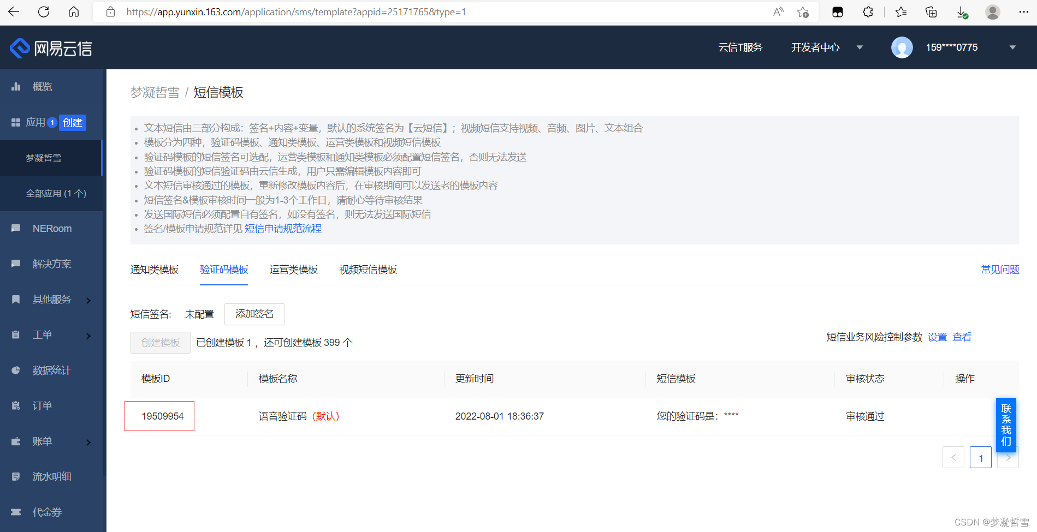Image resolution: width=1037 pixels, height=532 pixels.
Task: Select page 1 in pagination
Action: (981, 457)
